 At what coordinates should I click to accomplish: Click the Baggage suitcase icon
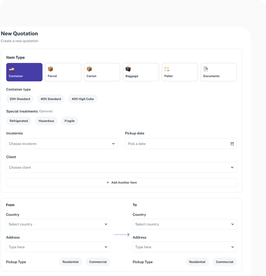coord(128,69)
